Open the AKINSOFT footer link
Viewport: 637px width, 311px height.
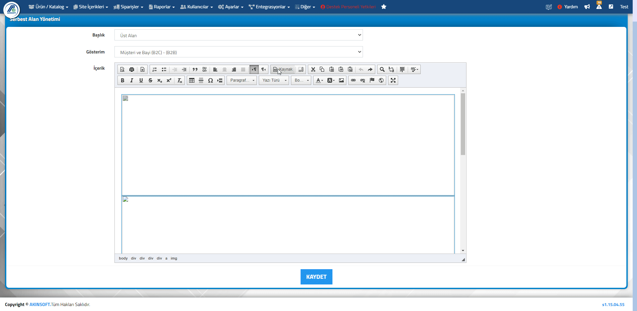pyautogui.click(x=40, y=304)
